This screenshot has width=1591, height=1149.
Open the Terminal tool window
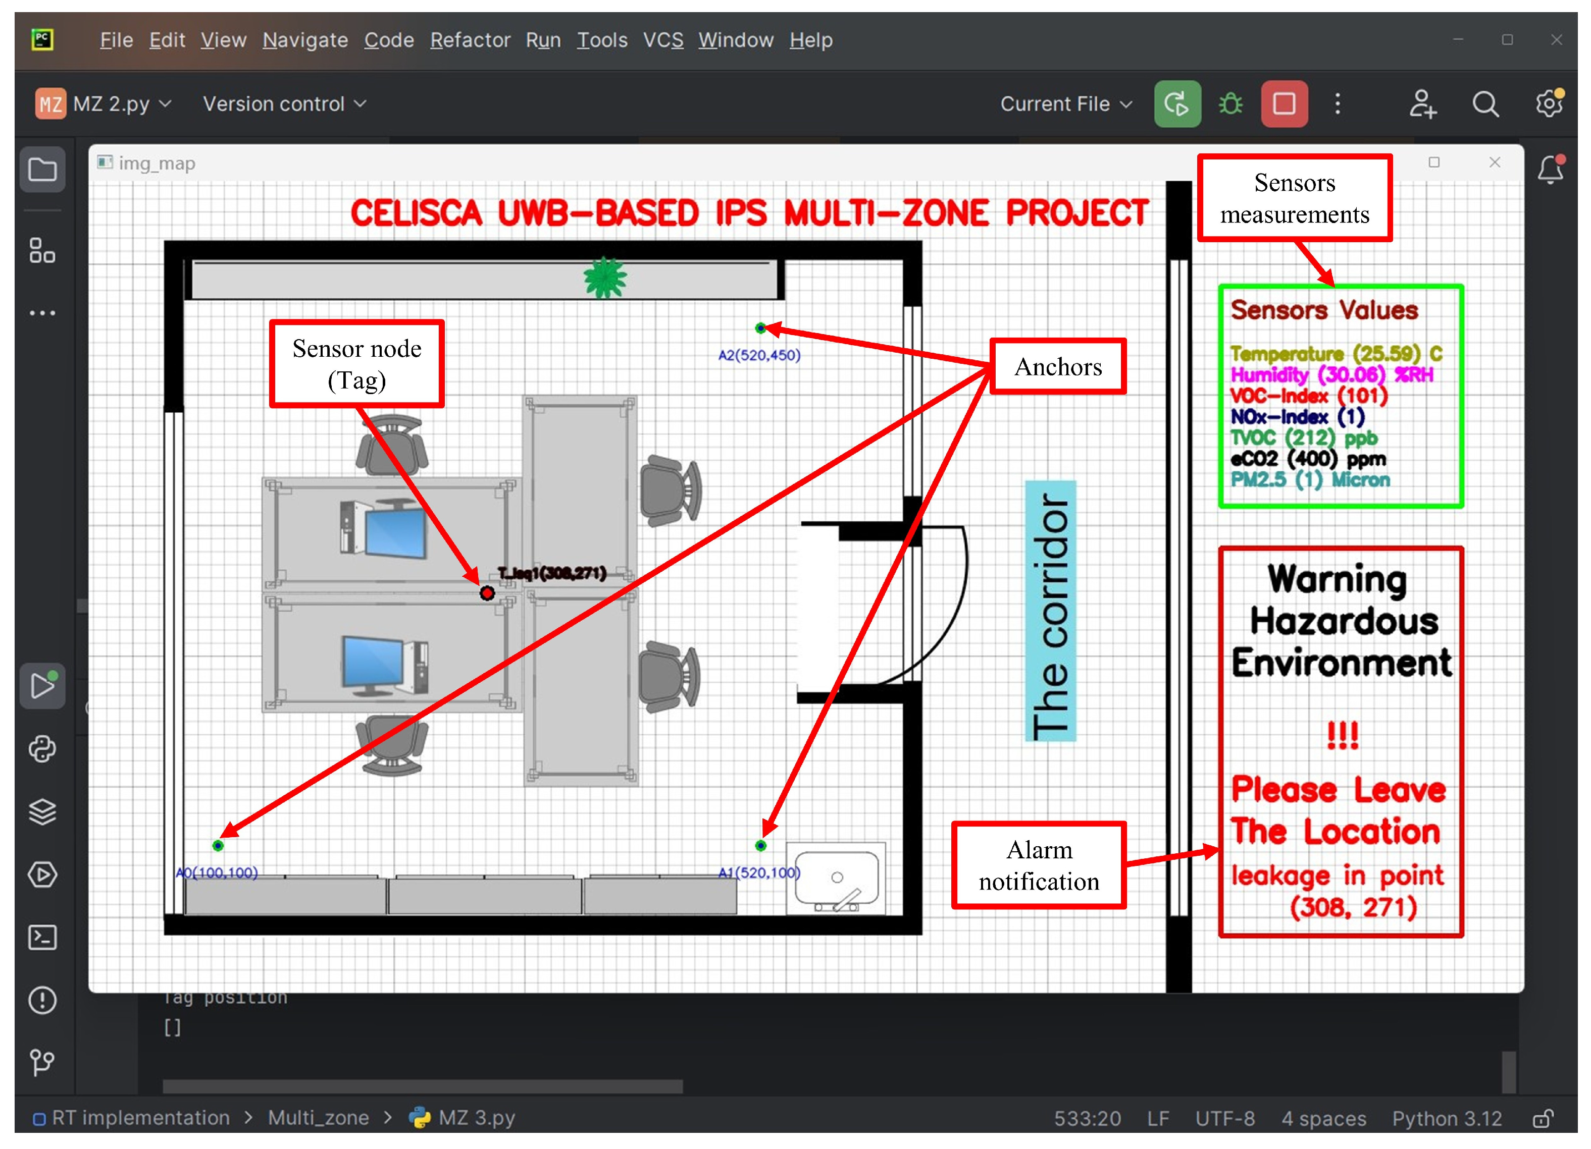coord(42,937)
